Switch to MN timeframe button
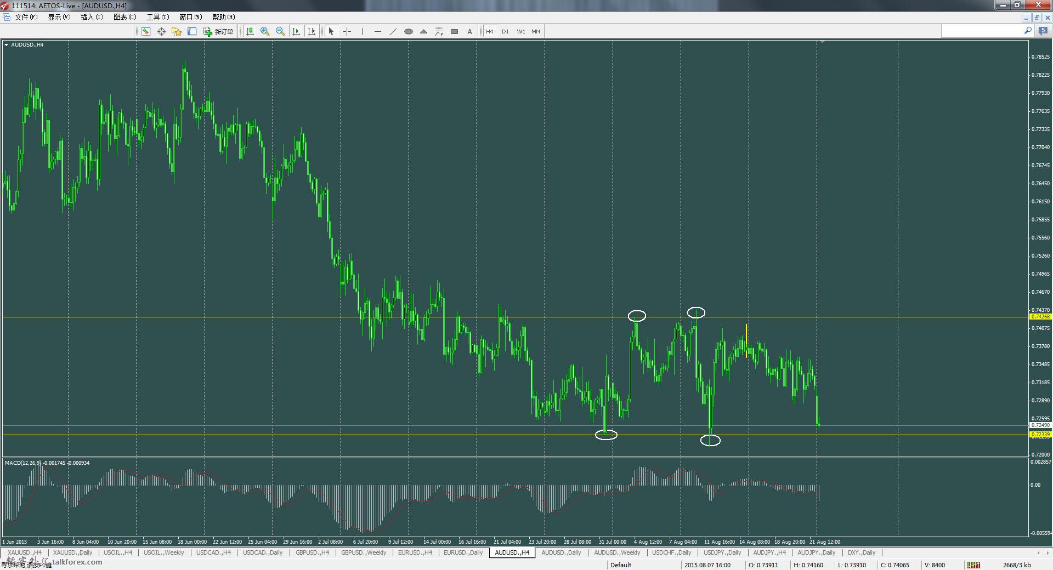 (x=536, y=31)
